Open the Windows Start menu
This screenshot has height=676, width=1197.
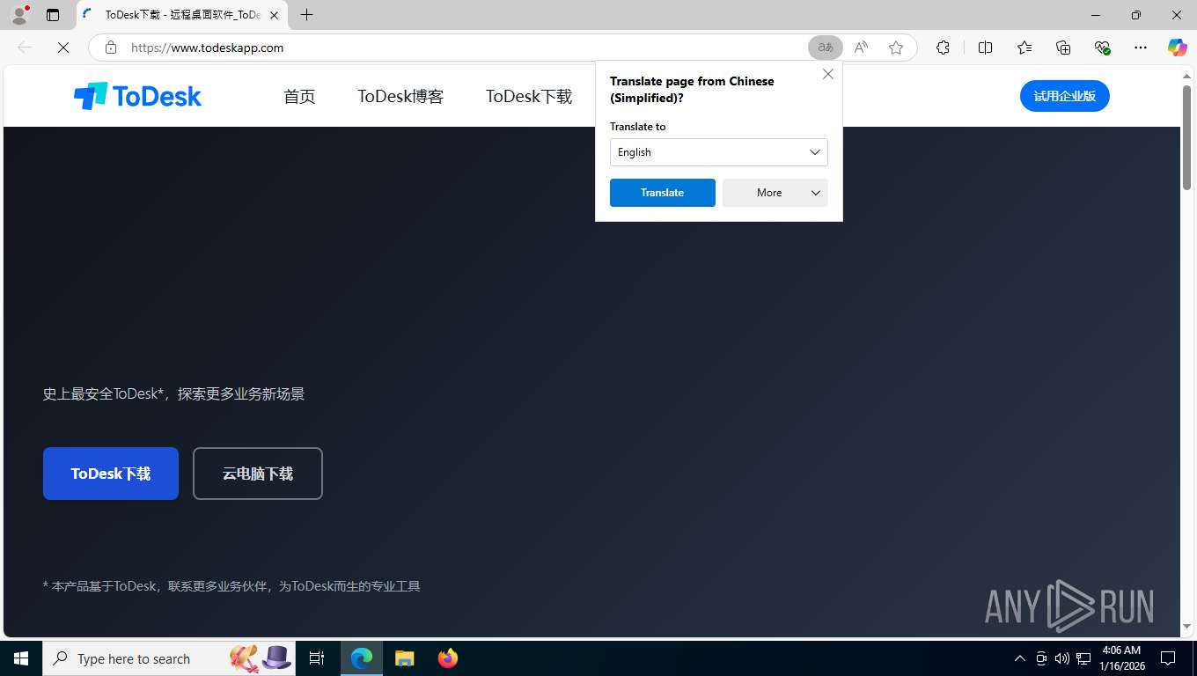21,658
